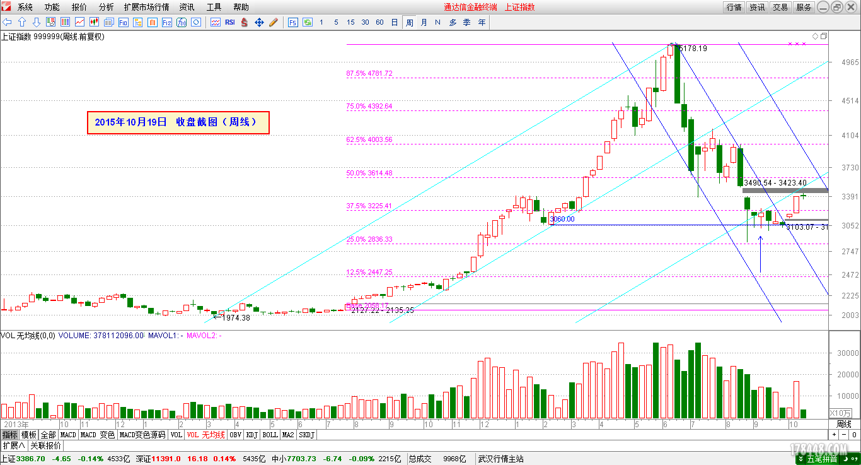
Task: Open the multi-column quote table icon
Action: (x=65, y=22)
